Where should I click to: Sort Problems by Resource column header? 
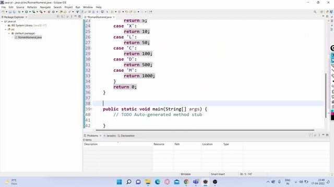[x=163, y=144]
